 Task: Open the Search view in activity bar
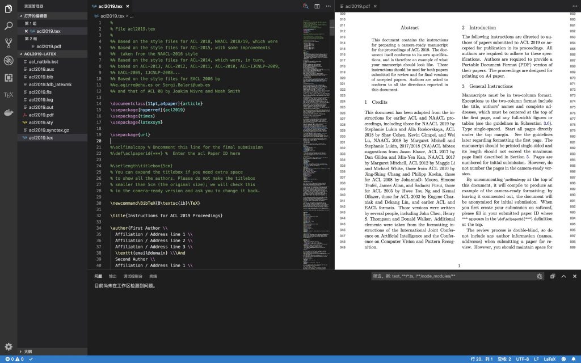[x=8, y=26]
